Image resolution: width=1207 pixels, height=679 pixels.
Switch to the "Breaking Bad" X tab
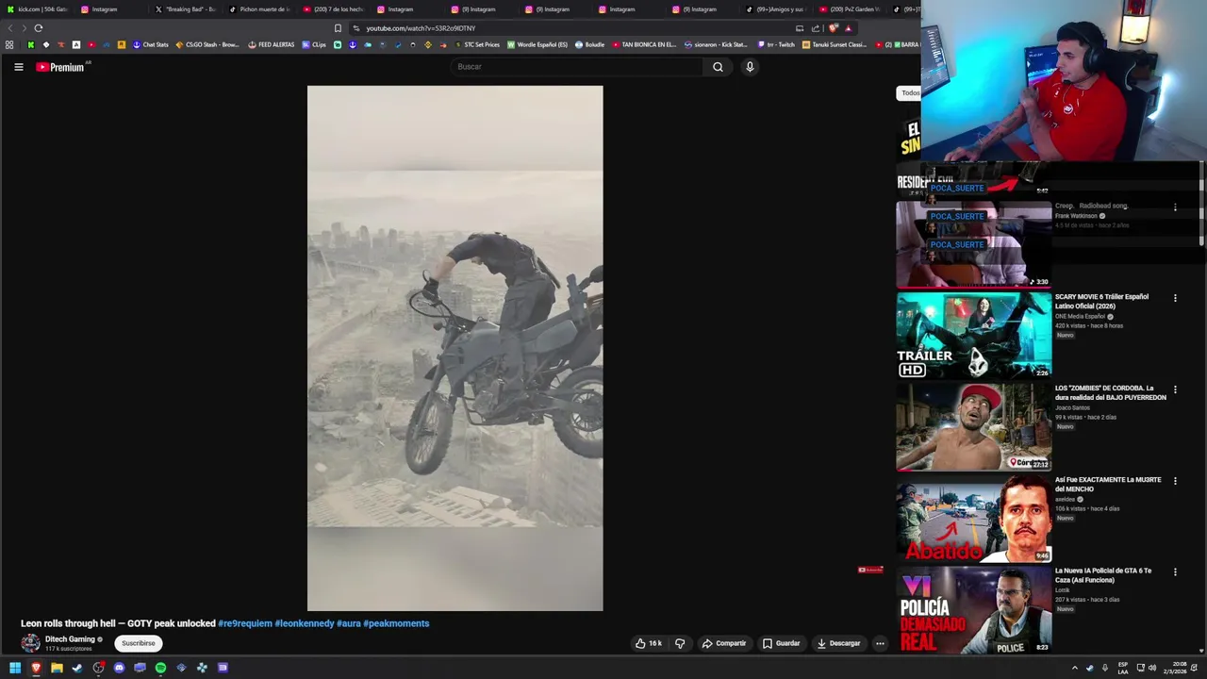click(185, 9)
